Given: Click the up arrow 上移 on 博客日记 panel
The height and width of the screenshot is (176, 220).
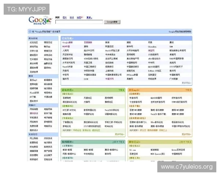Looking at the screenshot, I should (x=182, y=142).
